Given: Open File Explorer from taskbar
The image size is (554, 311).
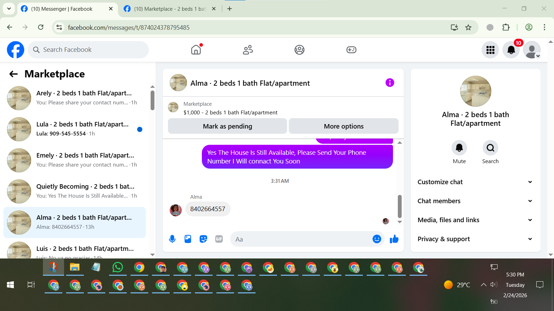Looking at the screenshot, I should pos(75,267).
